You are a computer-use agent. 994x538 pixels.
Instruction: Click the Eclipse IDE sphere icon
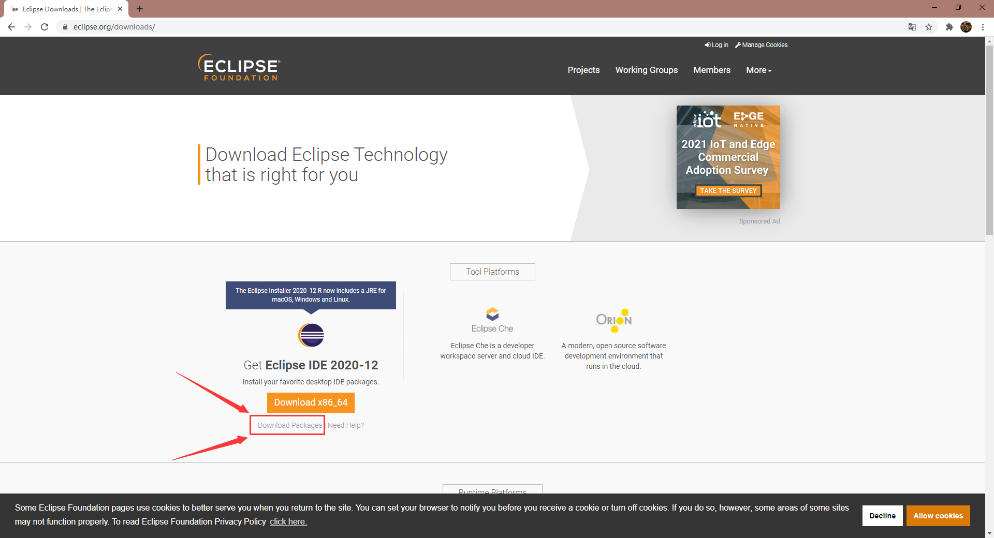(310, 335)
